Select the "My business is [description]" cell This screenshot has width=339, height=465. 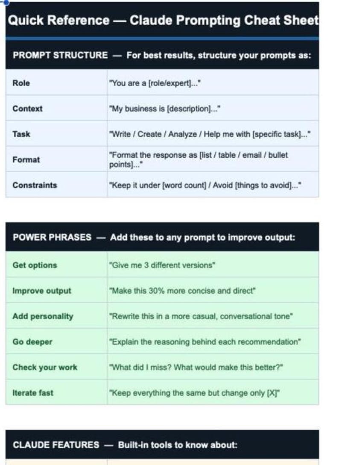tap(213, 108)
